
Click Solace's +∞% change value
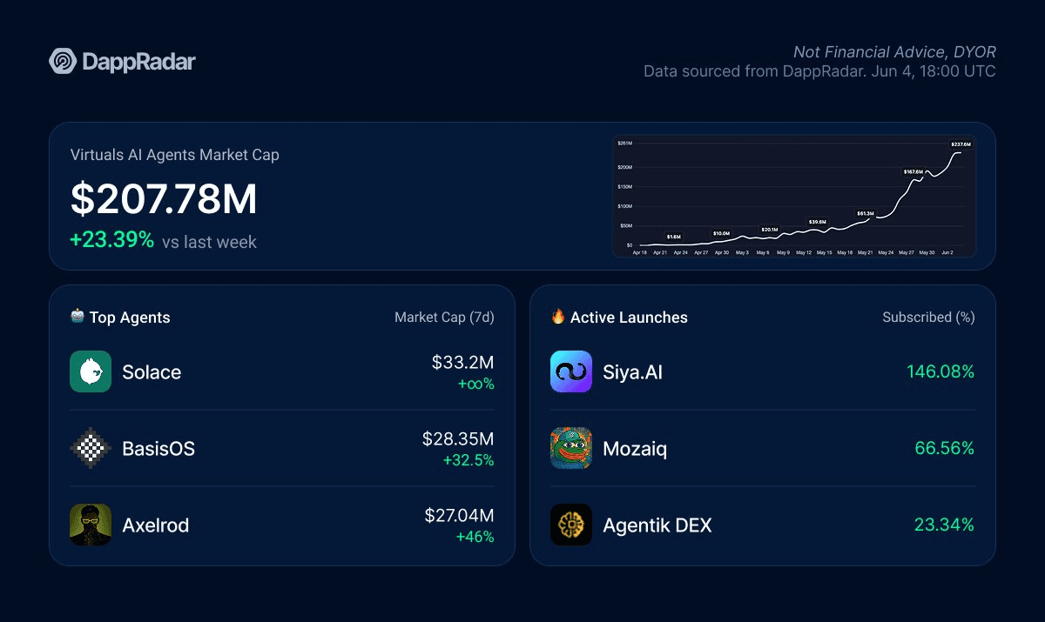click(476, 384)
